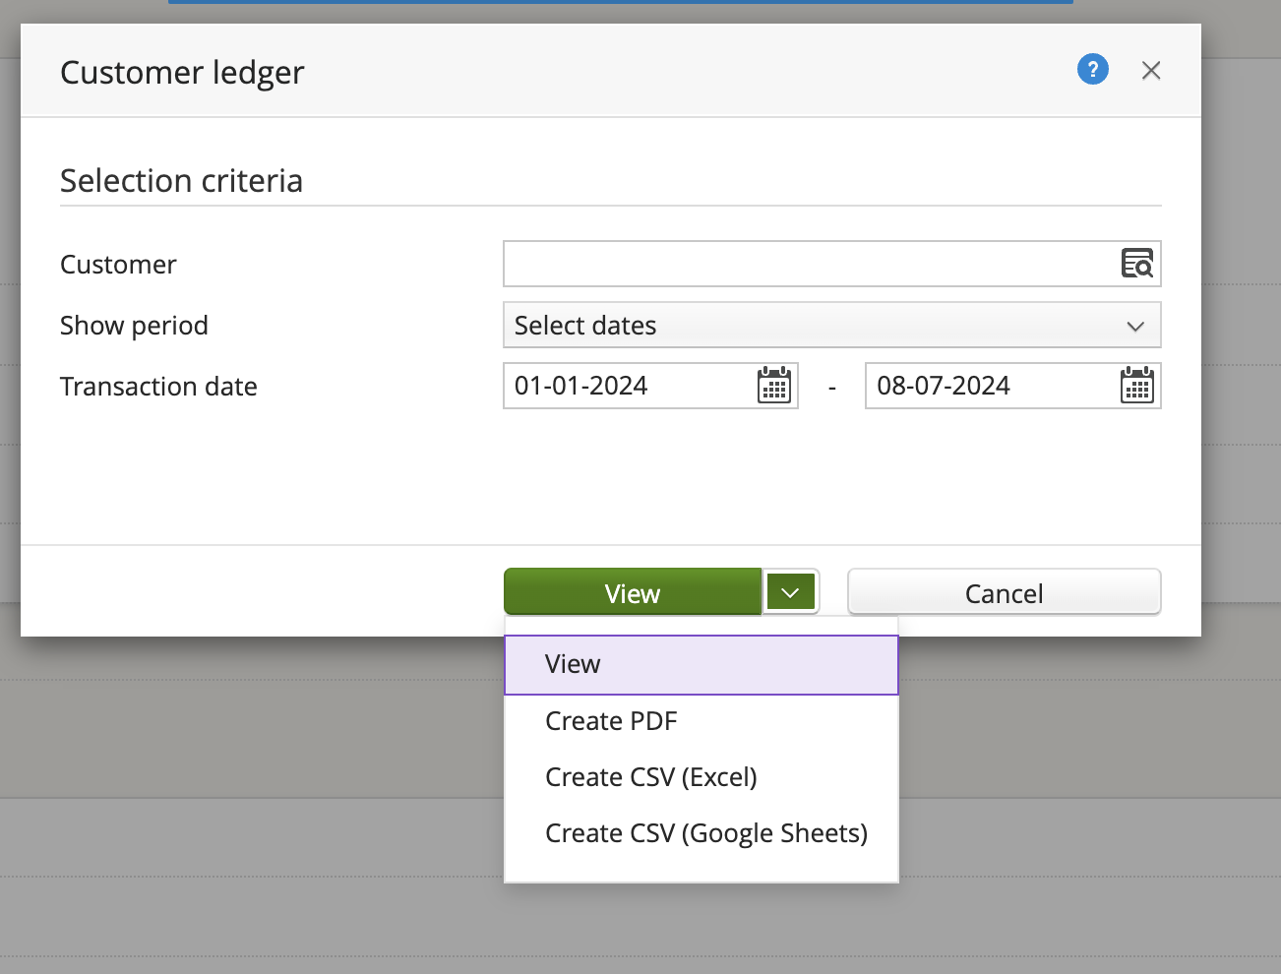Expand the green View button's dropdown arrow
Image resolution: width=1281 pixels, height=974 pixels.
[790, 591]
